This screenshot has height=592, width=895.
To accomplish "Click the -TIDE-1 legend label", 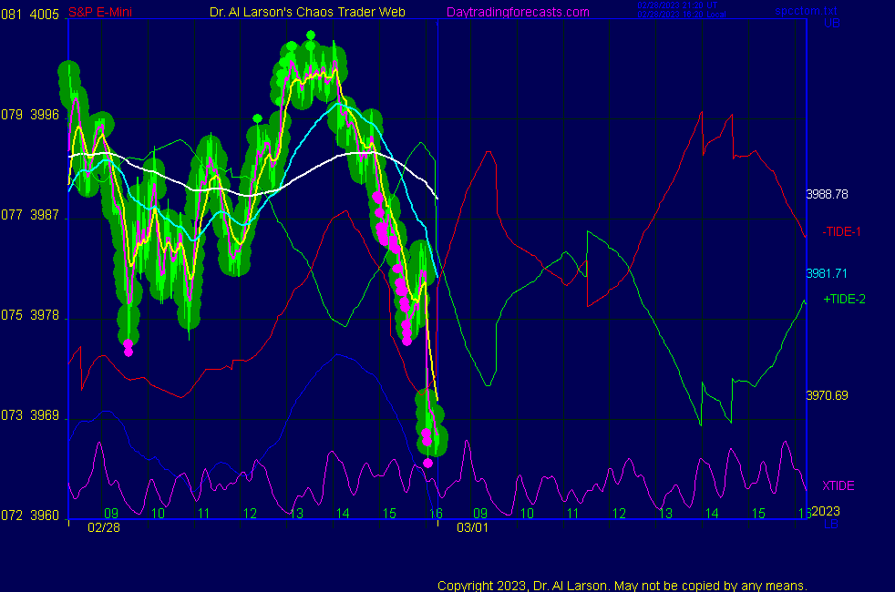I will [x=841, y=231].
